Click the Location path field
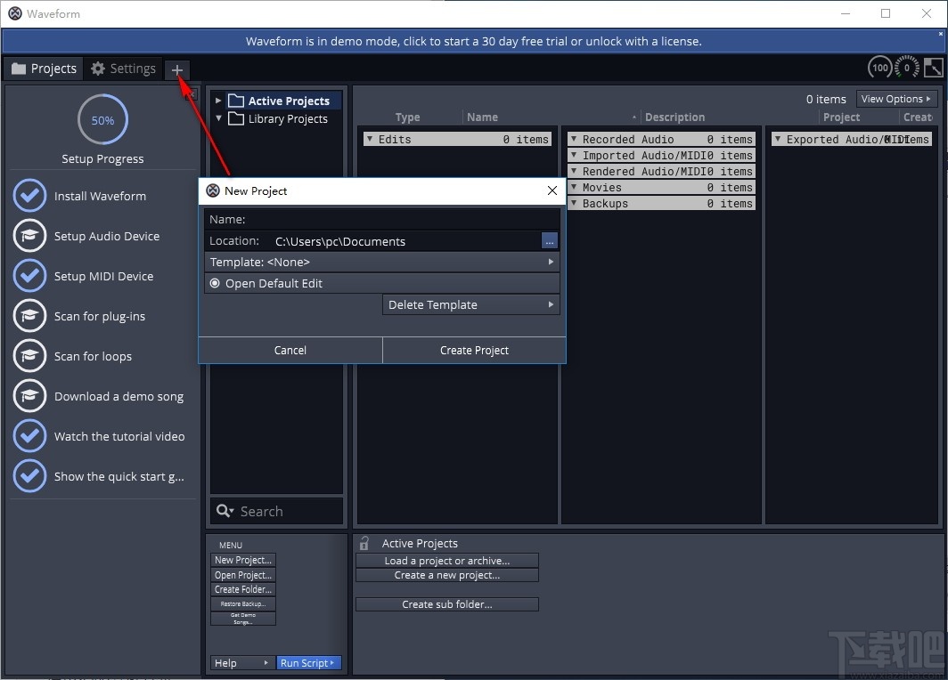948x680 pixels. pyautogui.click(x=405, y=241)
